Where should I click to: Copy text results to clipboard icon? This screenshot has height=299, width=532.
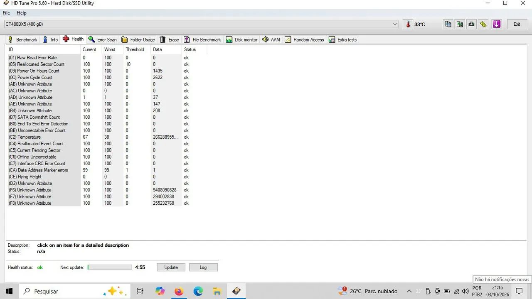(x=448, y=24)
